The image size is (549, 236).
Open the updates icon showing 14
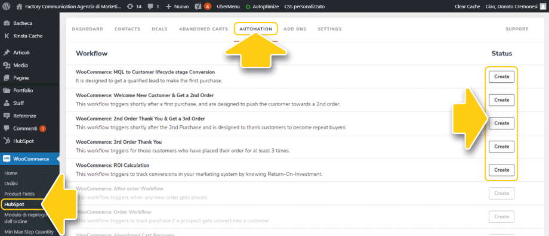(x=130, y=7)
